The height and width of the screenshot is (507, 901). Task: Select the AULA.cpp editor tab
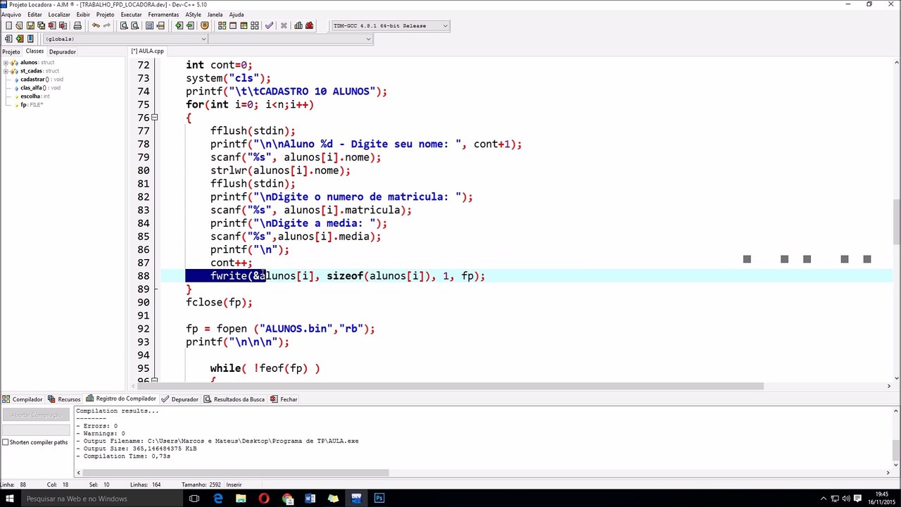tap(147, 51)
